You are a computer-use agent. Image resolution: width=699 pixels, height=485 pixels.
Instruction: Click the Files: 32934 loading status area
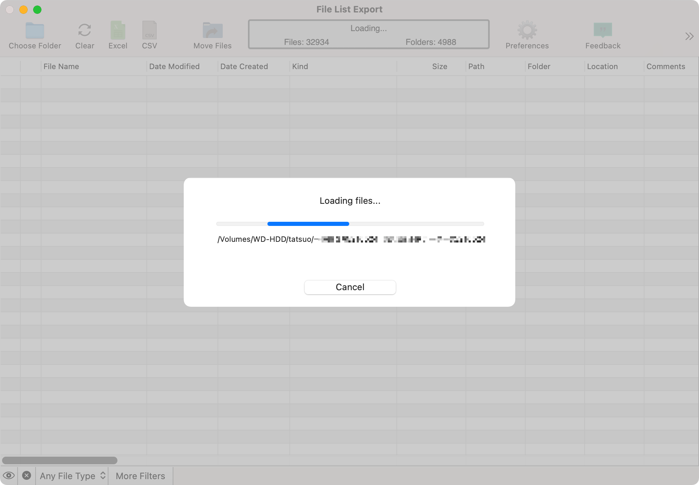pos(306,42)
